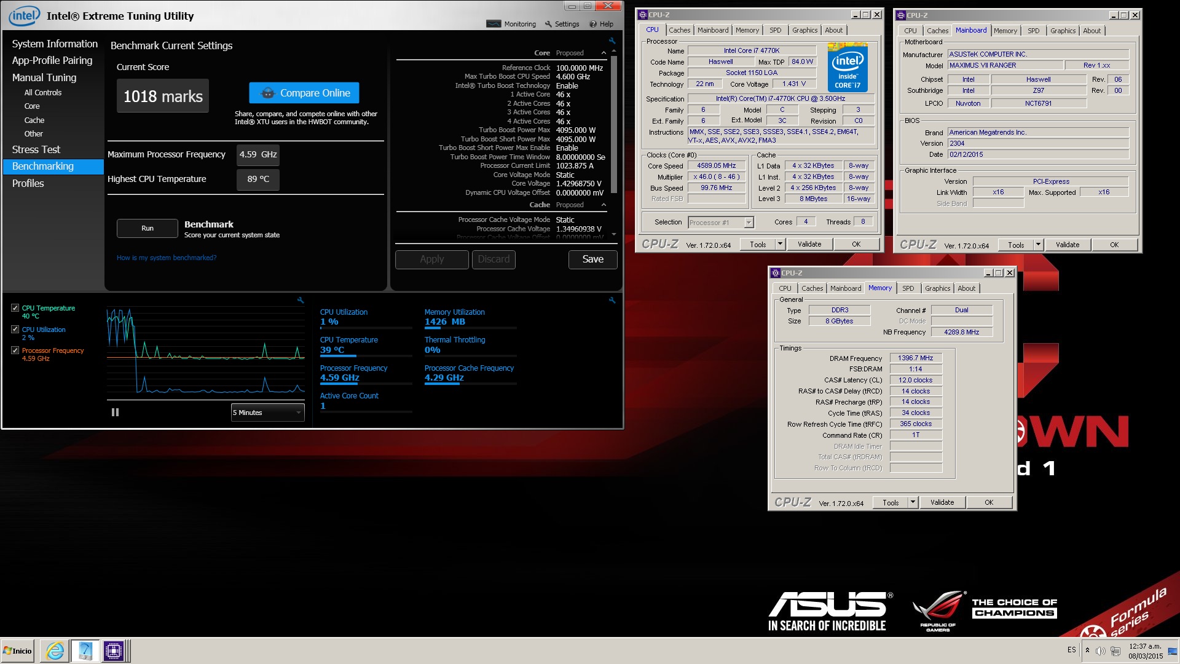Click the Intel Core i7 badge in CPU-Z

(x=848, y=68)
